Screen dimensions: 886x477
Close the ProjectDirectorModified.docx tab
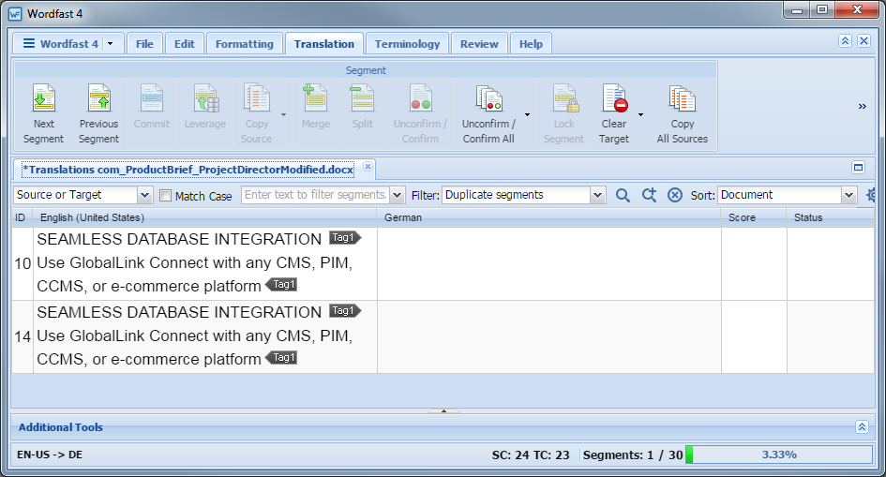pyautogui.click(x=368, y=167)
